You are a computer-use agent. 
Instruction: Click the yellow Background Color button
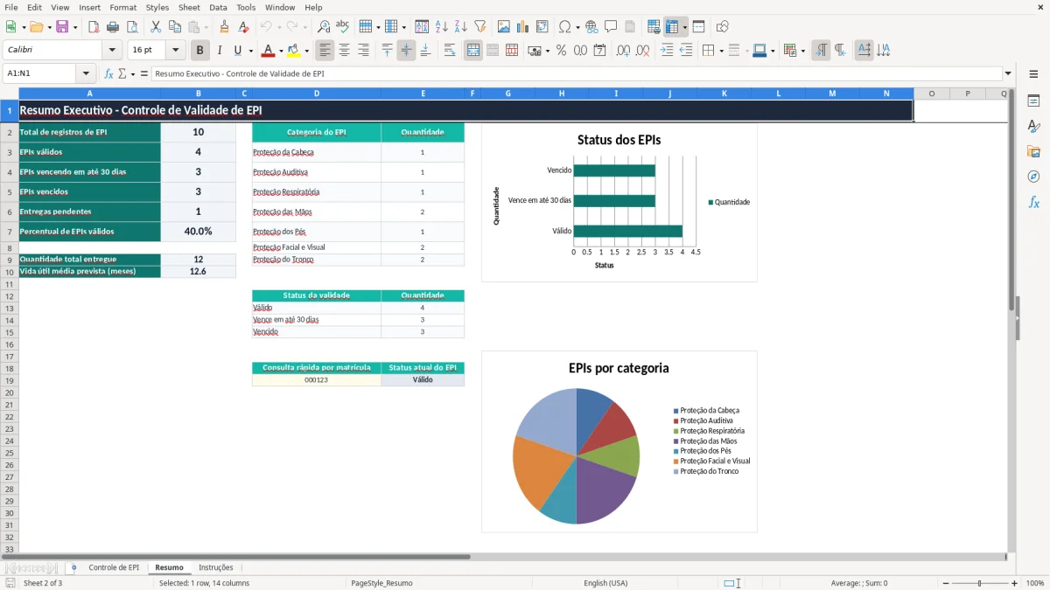point(293,51)
